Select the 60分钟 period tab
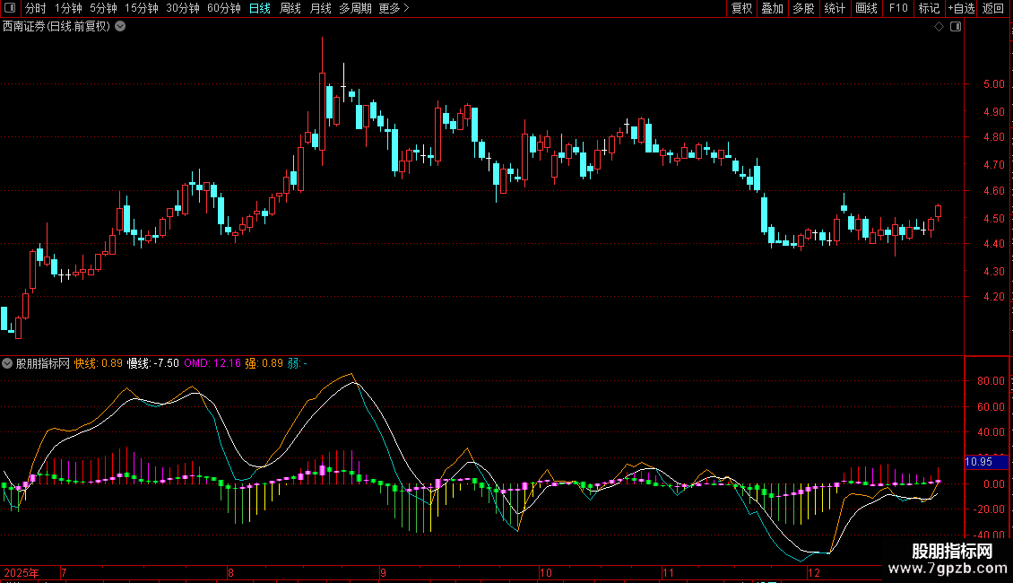Image resolution: width=1013 pixels, height=583 pixels. coord(223,9)
